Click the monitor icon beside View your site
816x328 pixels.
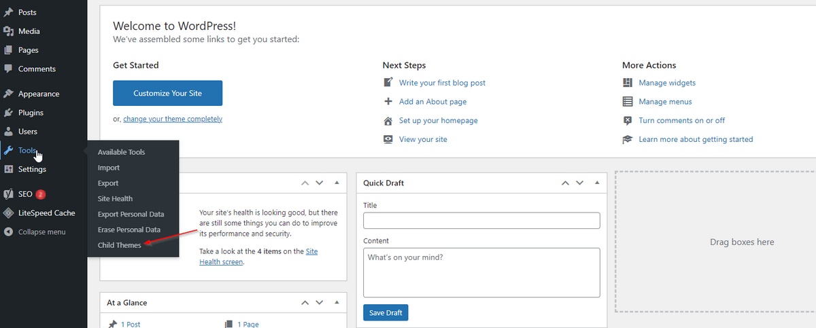pos(388,139)
